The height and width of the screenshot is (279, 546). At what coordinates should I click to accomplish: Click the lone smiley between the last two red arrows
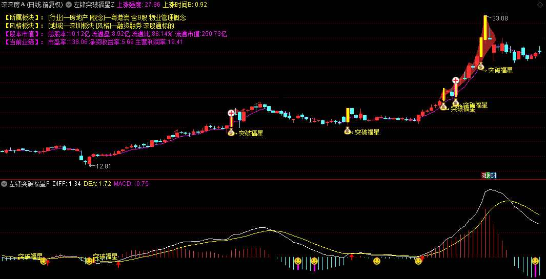pyautogui.click(x=377, y=261)
